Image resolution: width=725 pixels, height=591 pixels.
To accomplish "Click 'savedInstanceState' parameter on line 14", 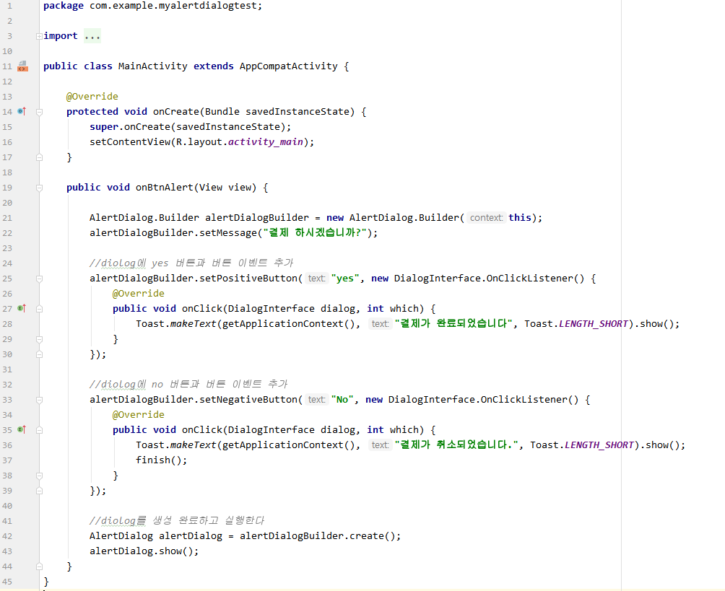I will (298, 111).
